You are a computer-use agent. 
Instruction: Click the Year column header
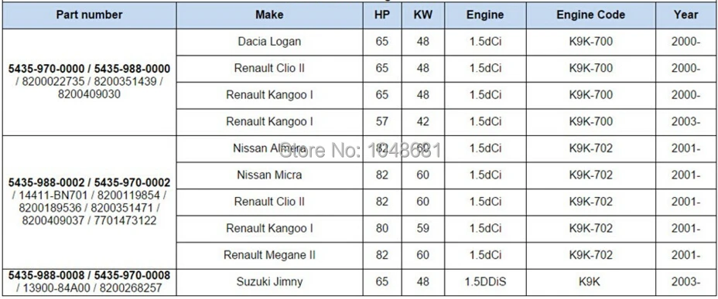pos(686,15)
